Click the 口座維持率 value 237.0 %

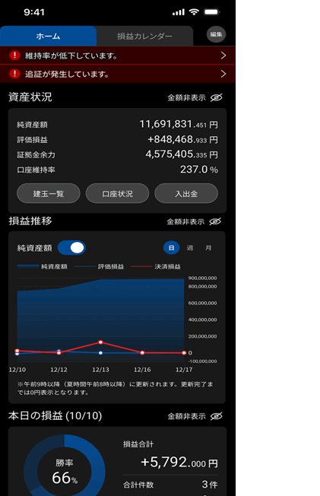pyautogui.click(x=199, y=170)
